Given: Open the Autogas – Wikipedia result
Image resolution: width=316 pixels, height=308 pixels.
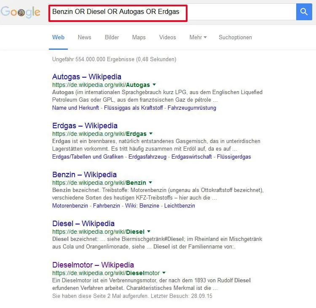Looking at the screenshot, I should [x=86, y=77].
